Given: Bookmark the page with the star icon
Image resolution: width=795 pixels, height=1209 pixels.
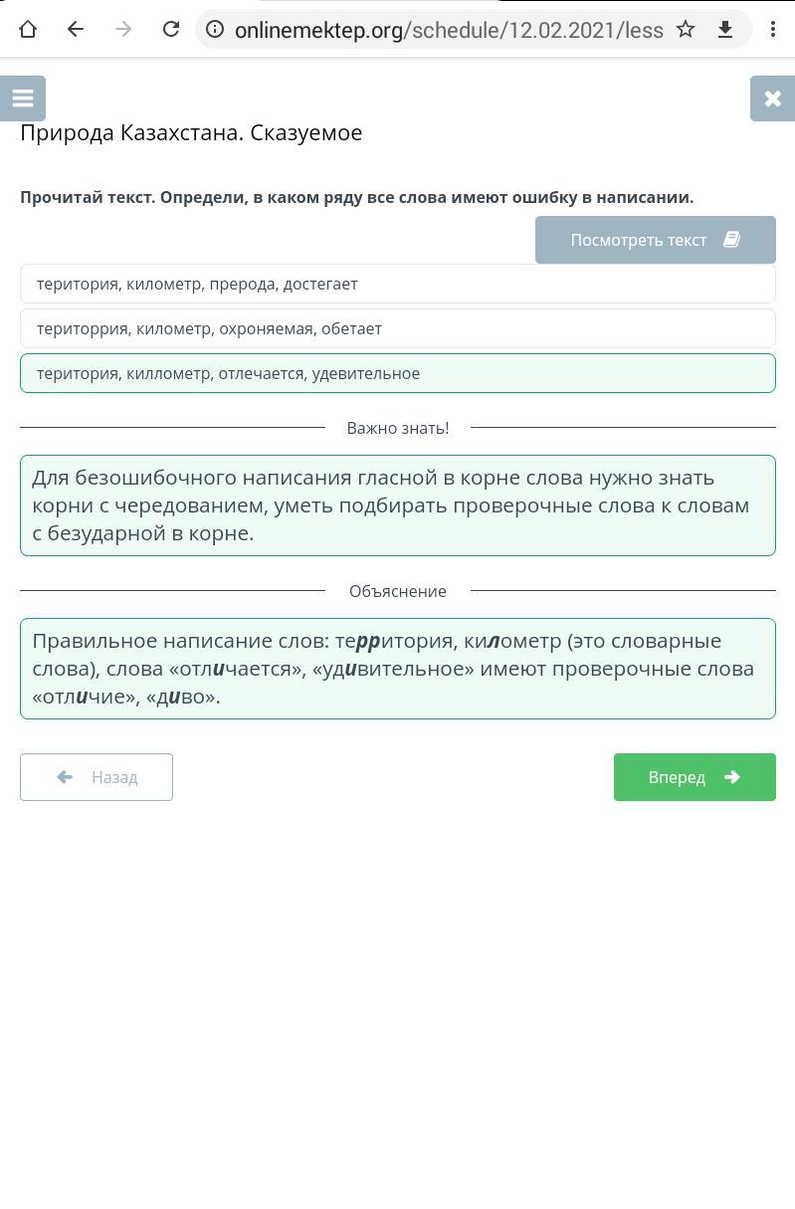Looking at the screenshot, I should tap(686, 29).
